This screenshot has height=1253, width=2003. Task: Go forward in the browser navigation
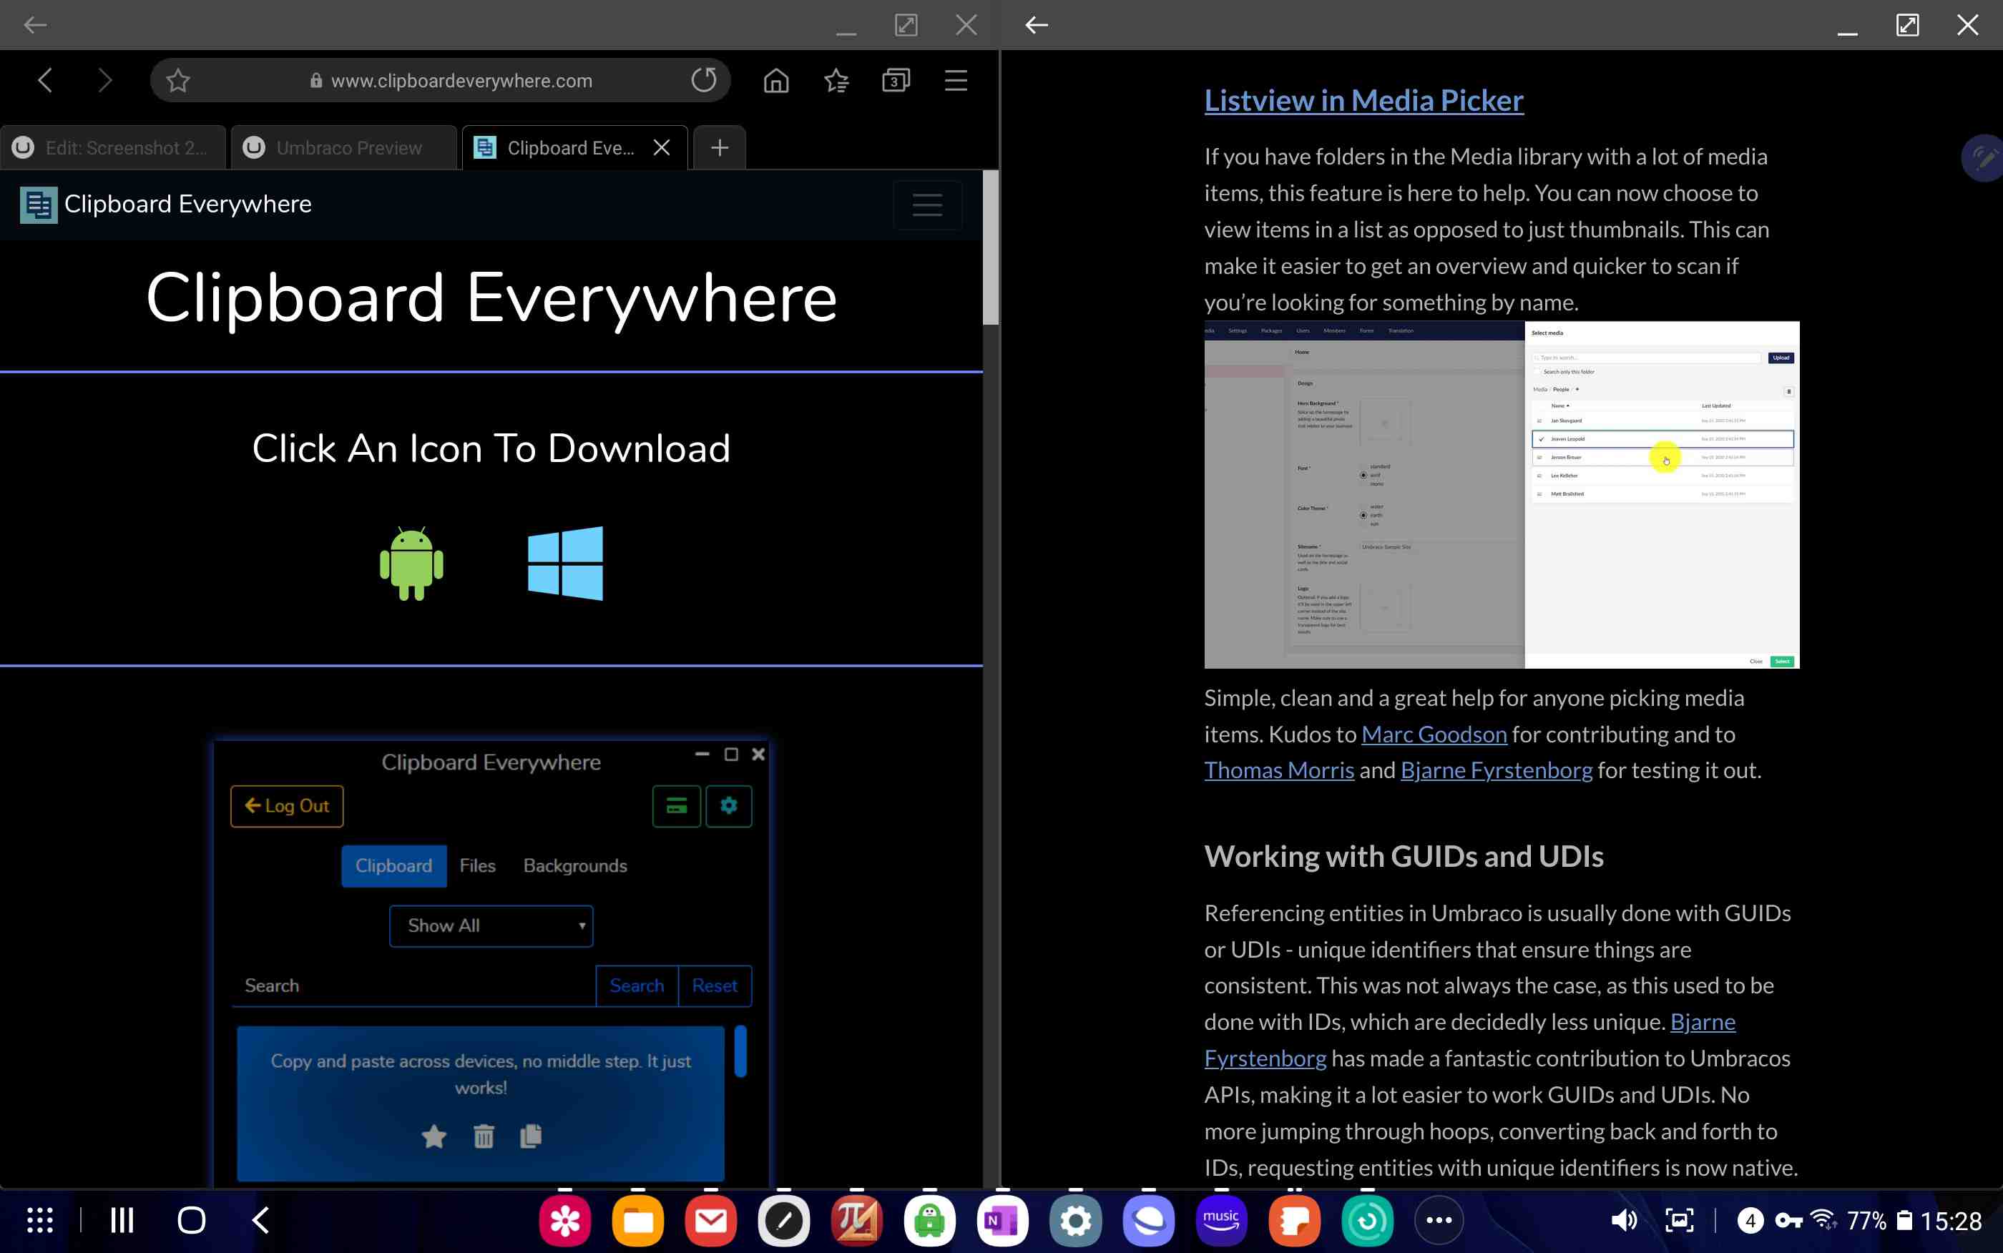pos(104,80)
